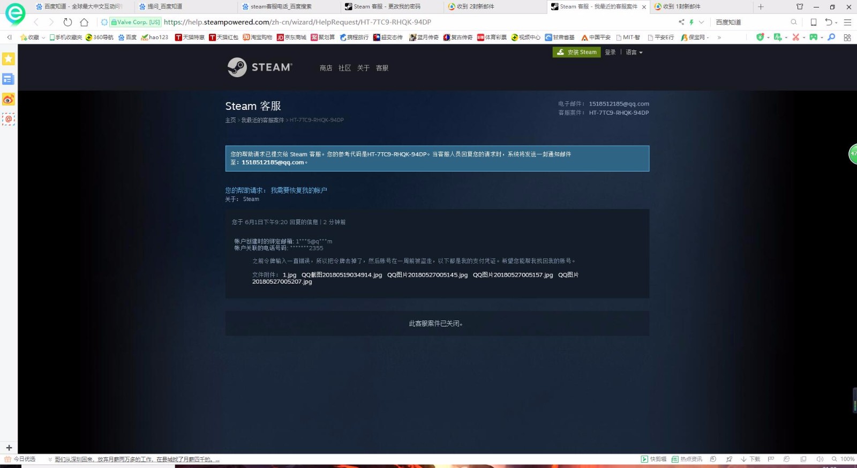Go back to previous page
Image resolution: width=857 pixels, height=468 pixels.
[36, 22]
